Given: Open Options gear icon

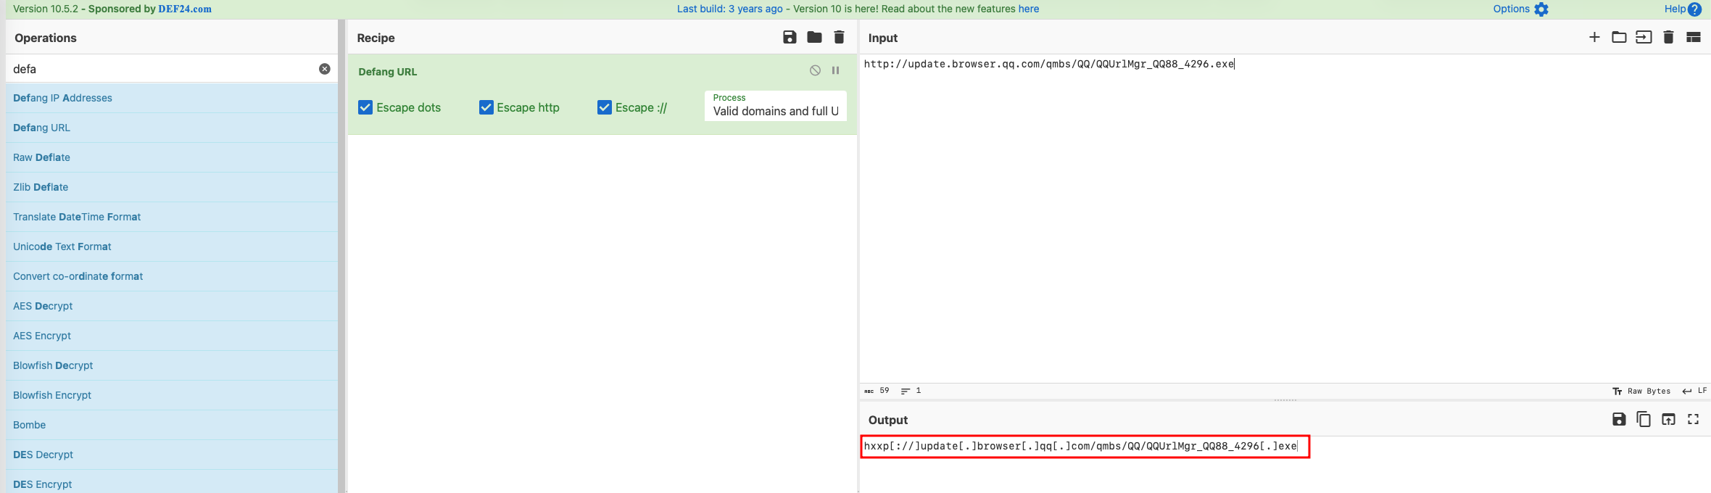Looking at the screenshot, I should point(1541,9).
